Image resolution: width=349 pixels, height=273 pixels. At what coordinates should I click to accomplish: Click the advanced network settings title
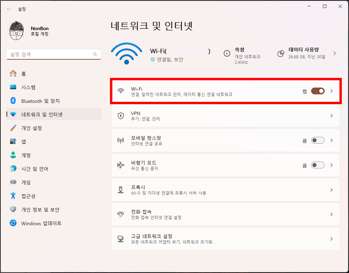[x=152, y=236]
